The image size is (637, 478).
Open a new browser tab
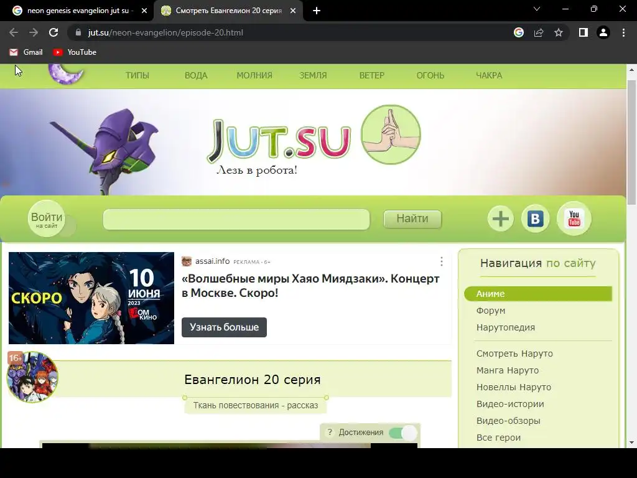[317, 11]
